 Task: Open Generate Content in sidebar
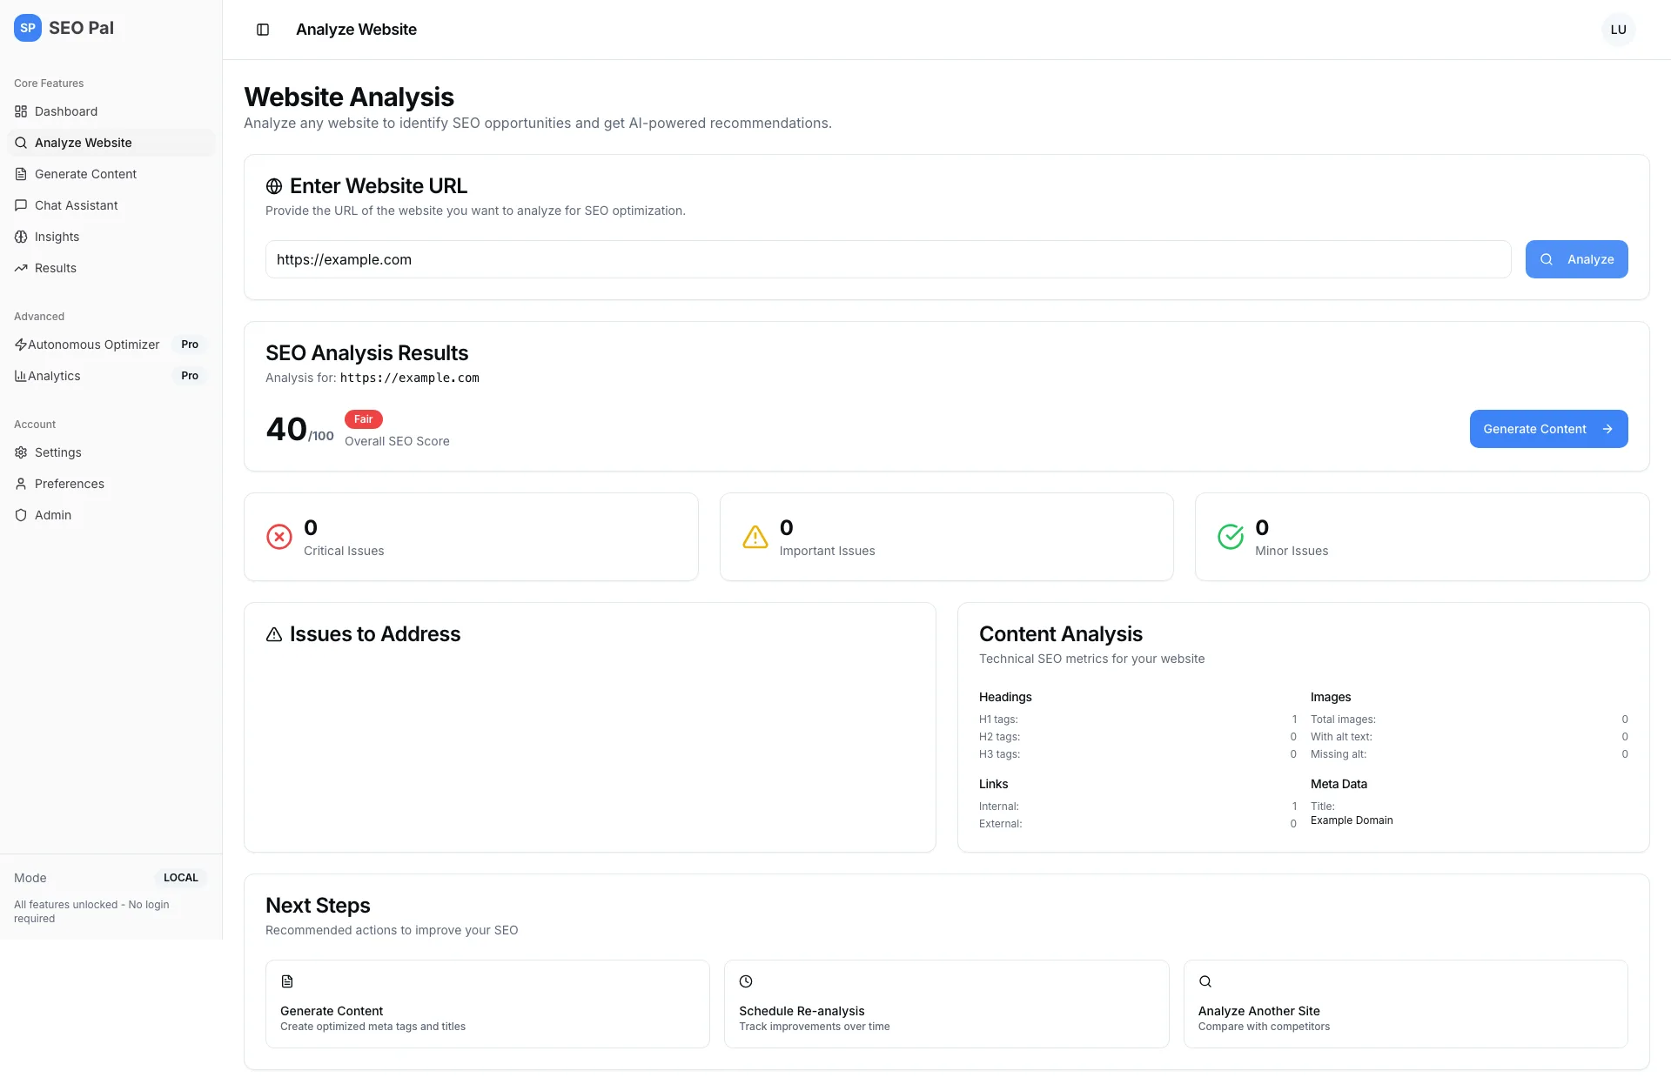85,174
